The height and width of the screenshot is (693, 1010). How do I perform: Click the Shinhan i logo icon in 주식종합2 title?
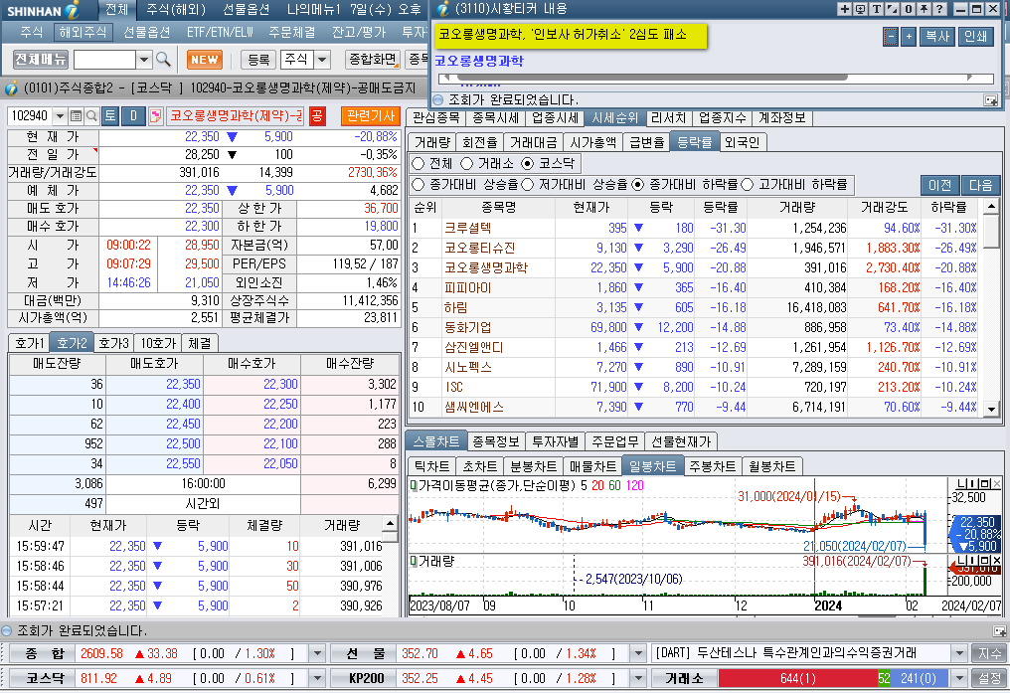pos(11,87)
